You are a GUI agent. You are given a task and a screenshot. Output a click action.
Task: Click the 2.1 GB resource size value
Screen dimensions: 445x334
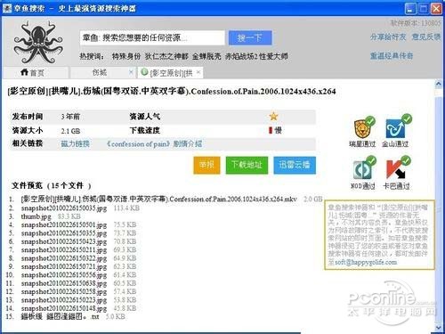[70, 131]
